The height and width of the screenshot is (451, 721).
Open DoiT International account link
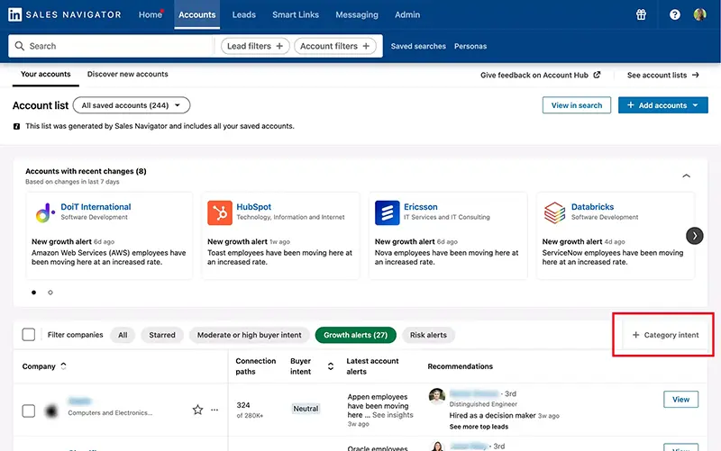pyautogui.click(x=96, y=207)
